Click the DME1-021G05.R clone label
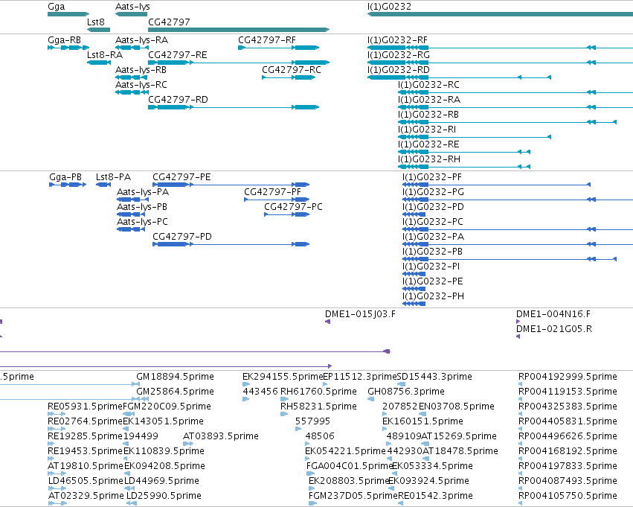The width and height of the screenshot is (633, 507). 554,329
